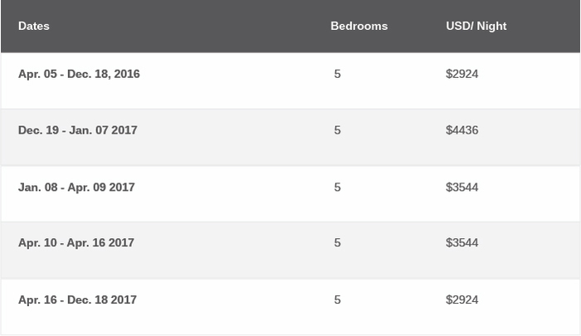Select the Apr. 05 - Dec. 18, 2016 row
This screenshot has height=336, width=581.
pyautogui.click(x=290, y=80)
